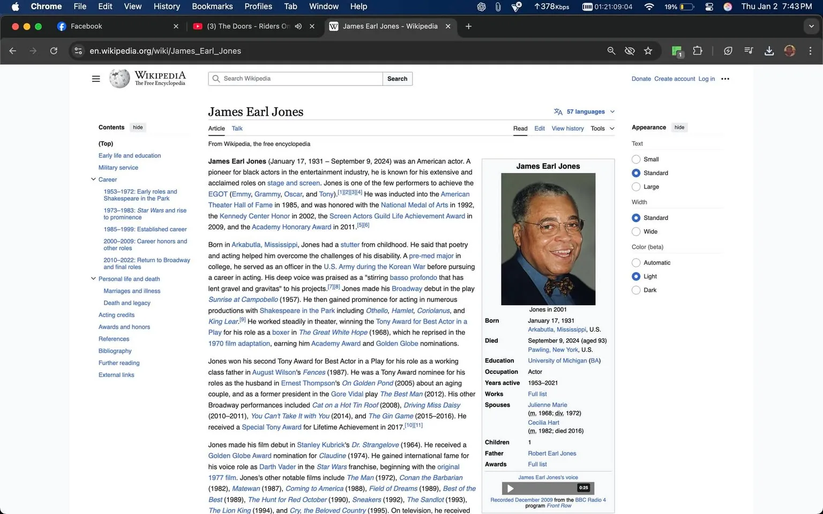Open the Chrome profile avatar
Image resolution: width=823 pixels, height=514 pixels.
coord(790,51)
